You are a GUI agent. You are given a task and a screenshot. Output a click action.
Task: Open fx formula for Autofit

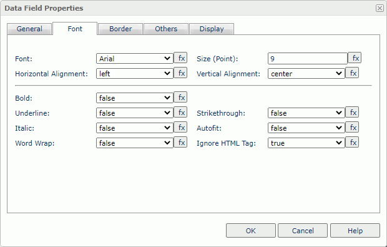point(352,128)
